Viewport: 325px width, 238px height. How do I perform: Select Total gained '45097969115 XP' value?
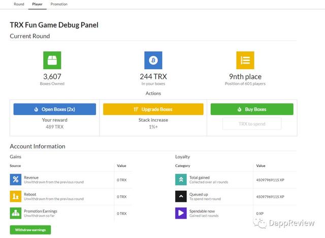tap(270, 180)
